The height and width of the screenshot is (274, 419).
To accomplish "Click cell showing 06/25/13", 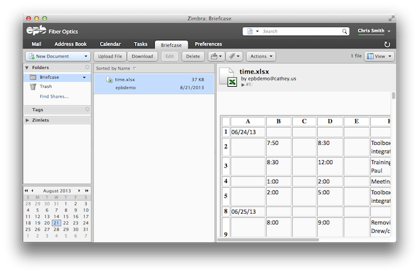I will [x=248, y=211].
